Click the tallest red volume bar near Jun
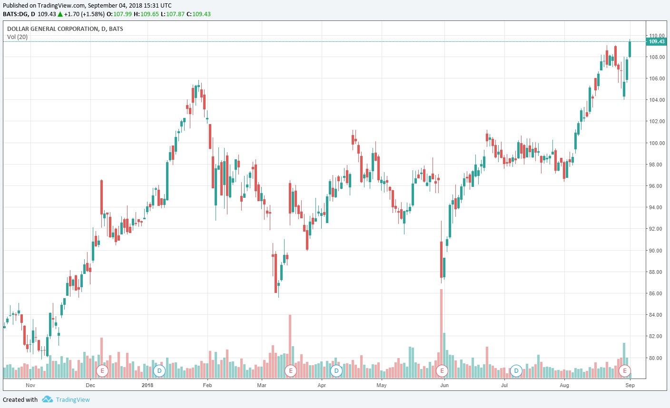The image size is (670, 408). [441, 333]
